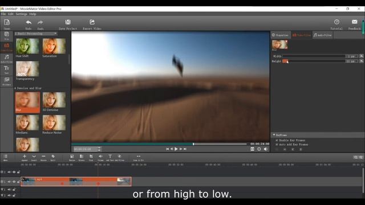Click the Resize tool in timeline toolbar
The height and width of the screenshot is (205, 365).
click(x=72, y=157)
